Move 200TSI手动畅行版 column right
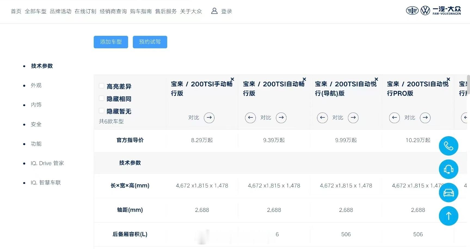The image size is (470, 249). pyautogui.click(x=209, y=118)
